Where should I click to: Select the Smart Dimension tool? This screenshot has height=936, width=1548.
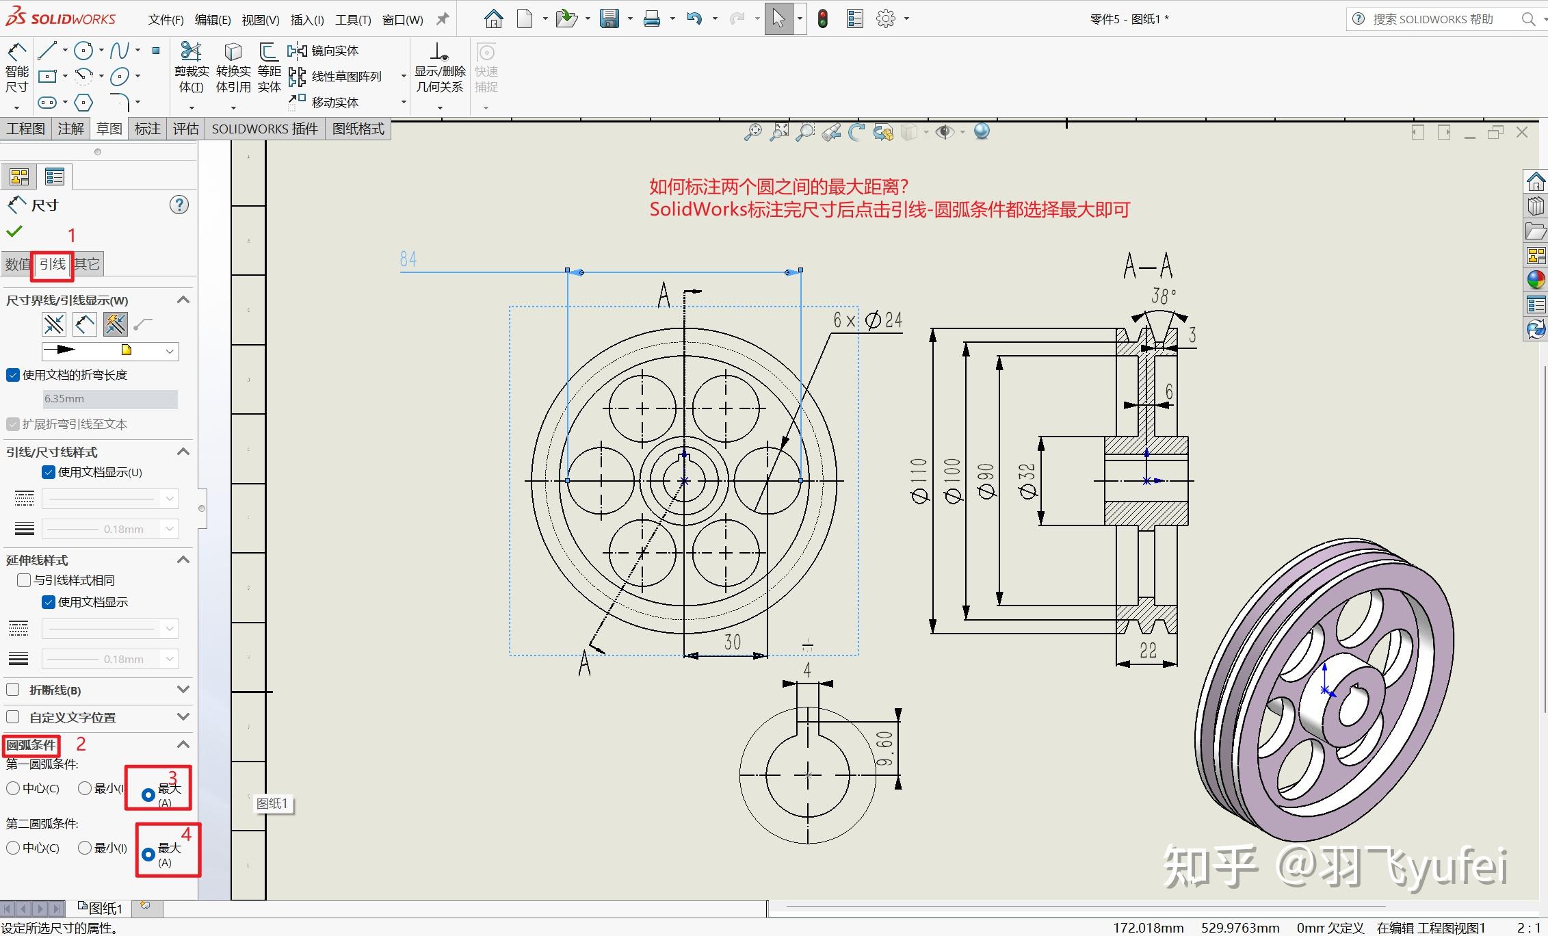pos(16,67)
